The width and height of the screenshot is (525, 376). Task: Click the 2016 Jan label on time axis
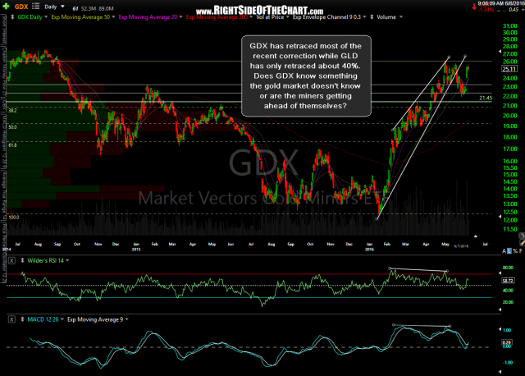[369, 246]
